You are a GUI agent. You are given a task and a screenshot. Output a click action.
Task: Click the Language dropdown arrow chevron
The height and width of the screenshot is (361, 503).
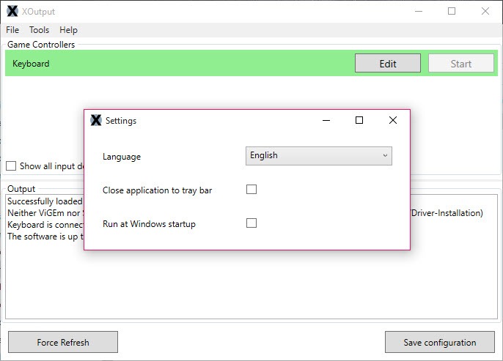pyautogui.click(x=385, y=156)
